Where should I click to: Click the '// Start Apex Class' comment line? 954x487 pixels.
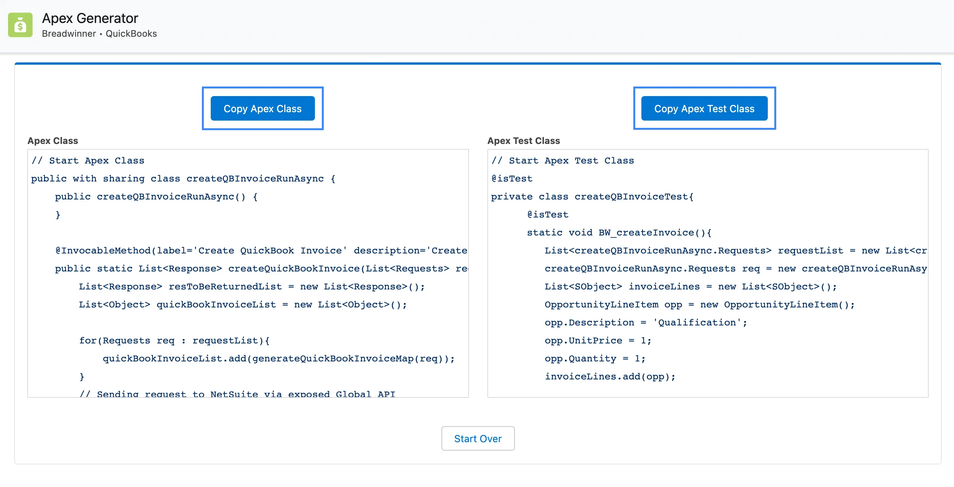pos(88,160)
